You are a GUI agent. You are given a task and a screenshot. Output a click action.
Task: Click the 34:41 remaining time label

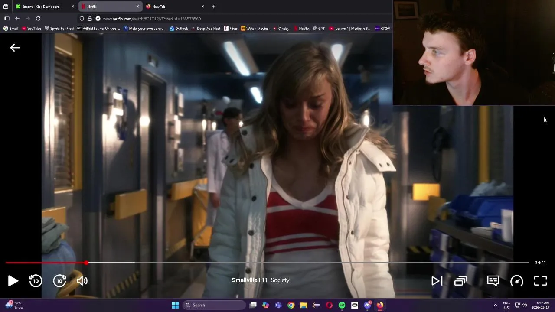(x=540, y=263)
